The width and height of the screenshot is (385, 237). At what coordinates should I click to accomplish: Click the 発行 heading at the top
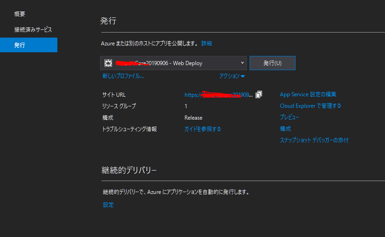click(x=108, y=21)
